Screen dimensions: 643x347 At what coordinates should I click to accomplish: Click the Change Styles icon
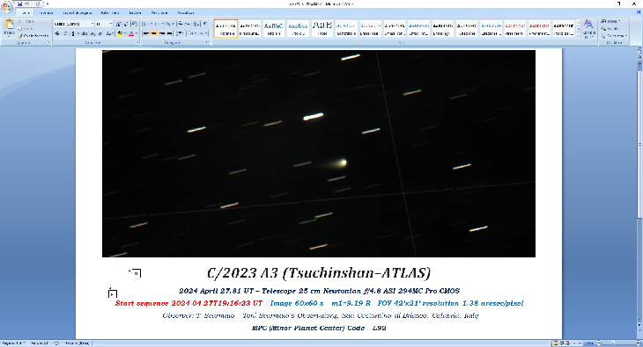[589, 28]
